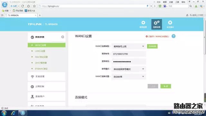The height and width of the screenshot is (116, 206).
Task: Click the magnifier search button
Action: [x=191, y=6]
